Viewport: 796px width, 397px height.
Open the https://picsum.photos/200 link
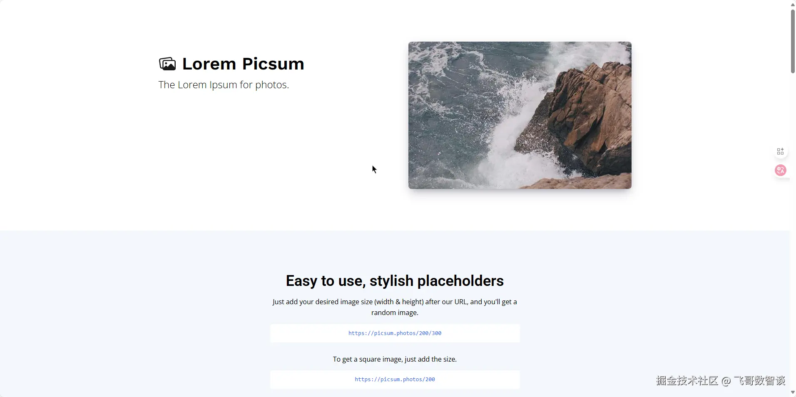point(395,380)
